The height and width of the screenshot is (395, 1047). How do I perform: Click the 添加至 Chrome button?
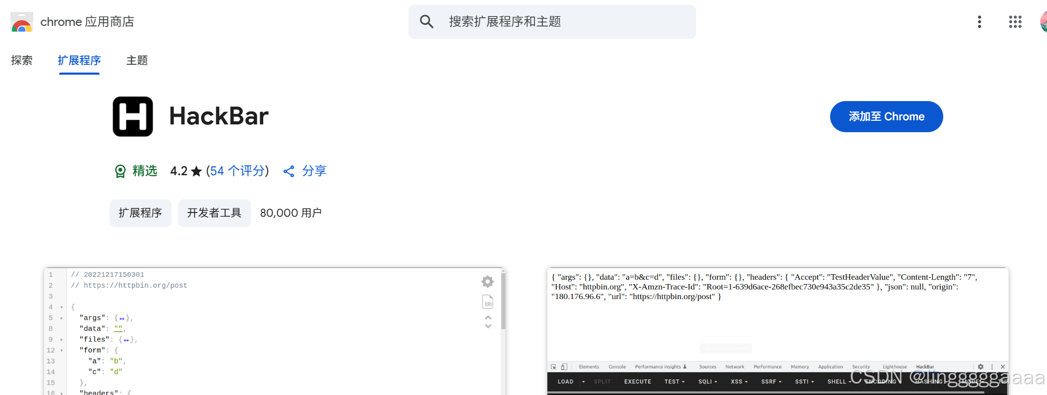click(x=887, y=117)
